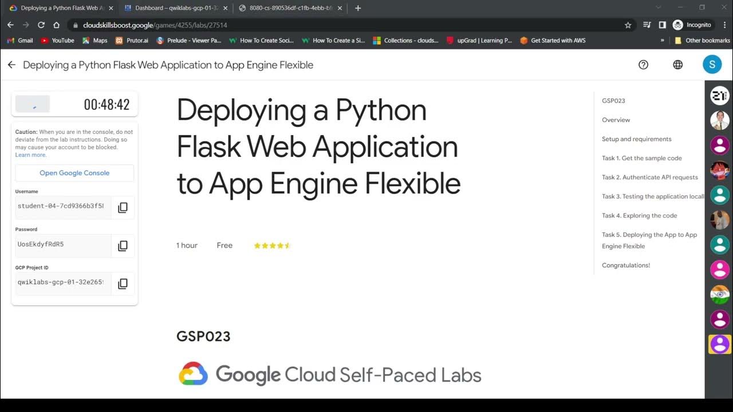The height and width of the screenshot is (412, 733).
Task: Open the language globe icon
Action: [x=678, y=65]
